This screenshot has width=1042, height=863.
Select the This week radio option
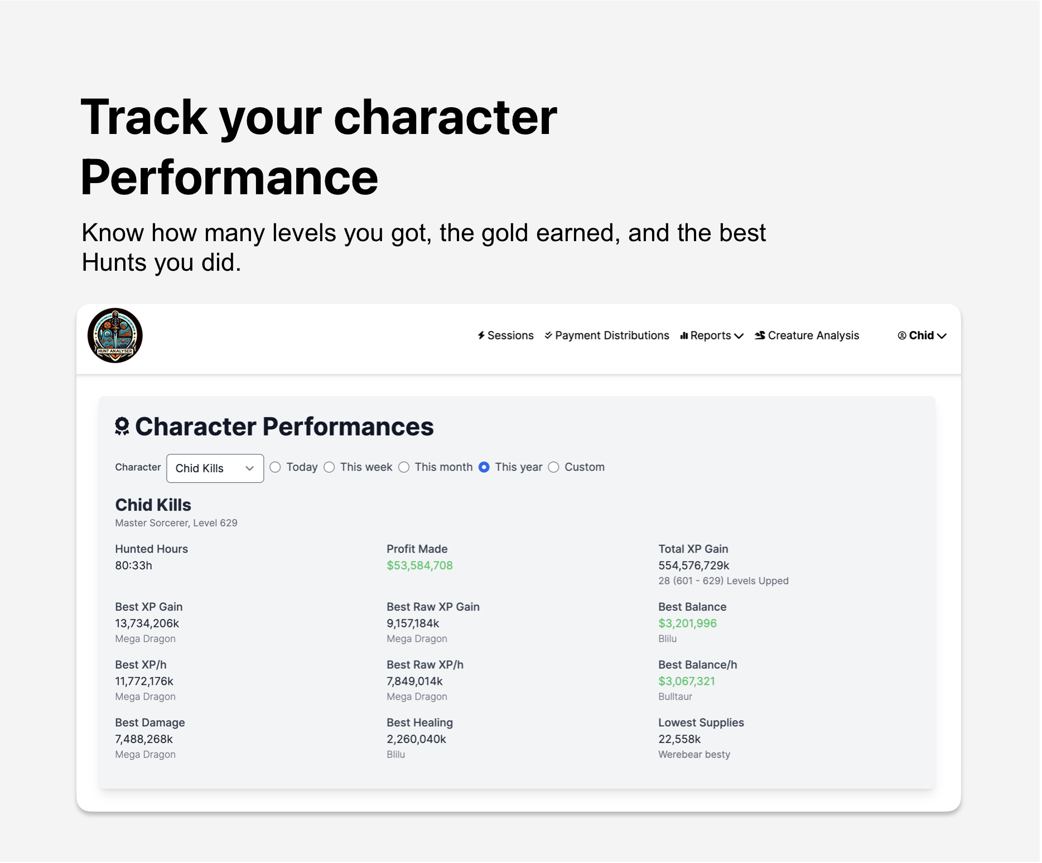[x=330, y=468]
